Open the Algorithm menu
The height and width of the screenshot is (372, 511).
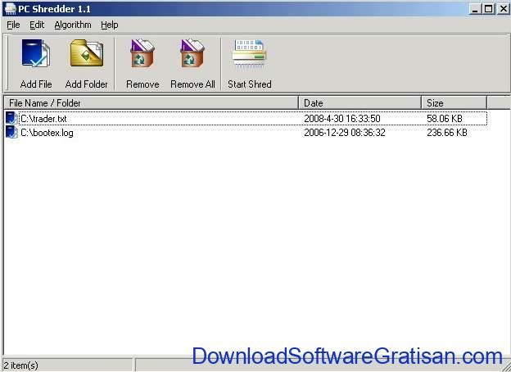point(73,25)
